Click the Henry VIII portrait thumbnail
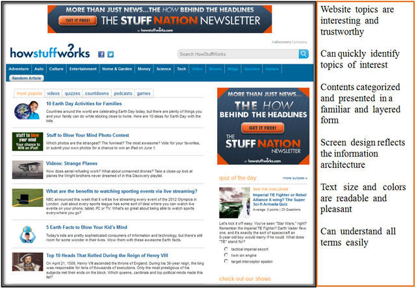 [x=27, y=262]
